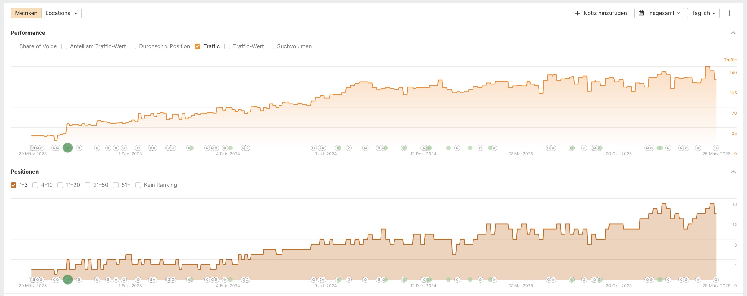Enable the 51+ positions checkbox

(x=116, y=185)
